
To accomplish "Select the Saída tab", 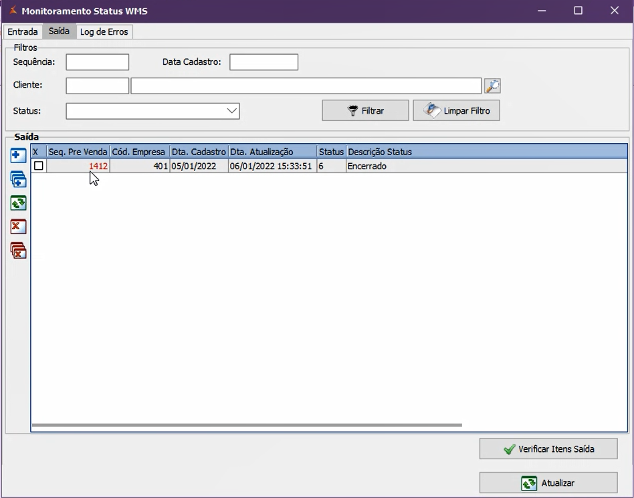I will 59,31.
